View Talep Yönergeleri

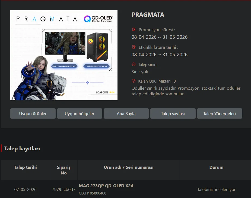220,113
